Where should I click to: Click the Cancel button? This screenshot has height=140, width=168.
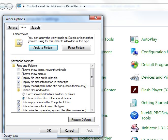coord(69,130)
